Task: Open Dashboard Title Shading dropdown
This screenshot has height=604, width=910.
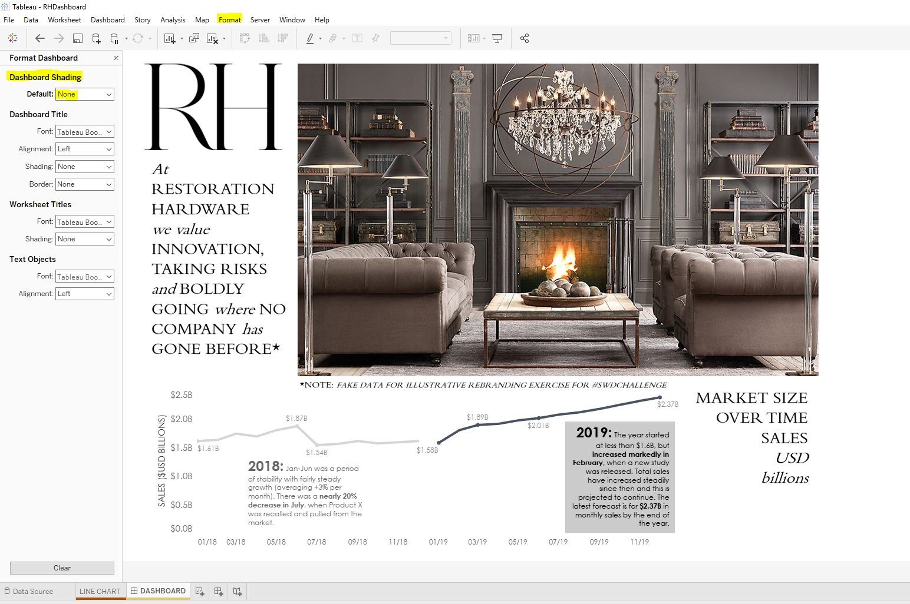Action: (85, 167)
